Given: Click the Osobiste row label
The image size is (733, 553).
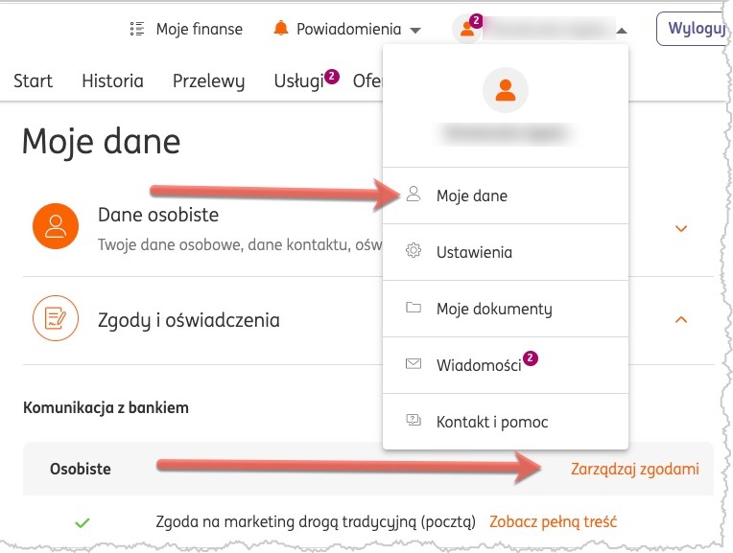Looking at the screenshot, I should (x=81, y=469).
